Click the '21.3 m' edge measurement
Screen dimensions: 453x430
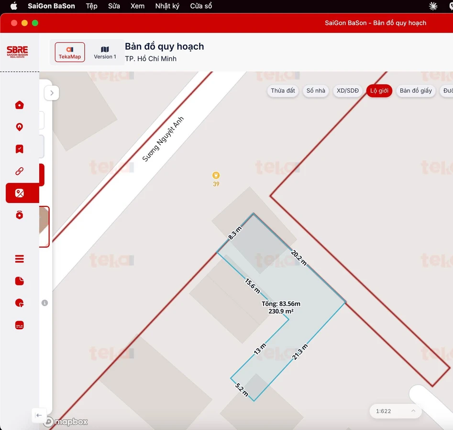300,352
